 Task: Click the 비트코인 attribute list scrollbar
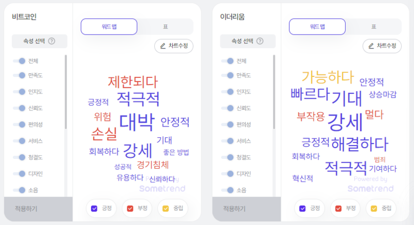click(66, 93)
